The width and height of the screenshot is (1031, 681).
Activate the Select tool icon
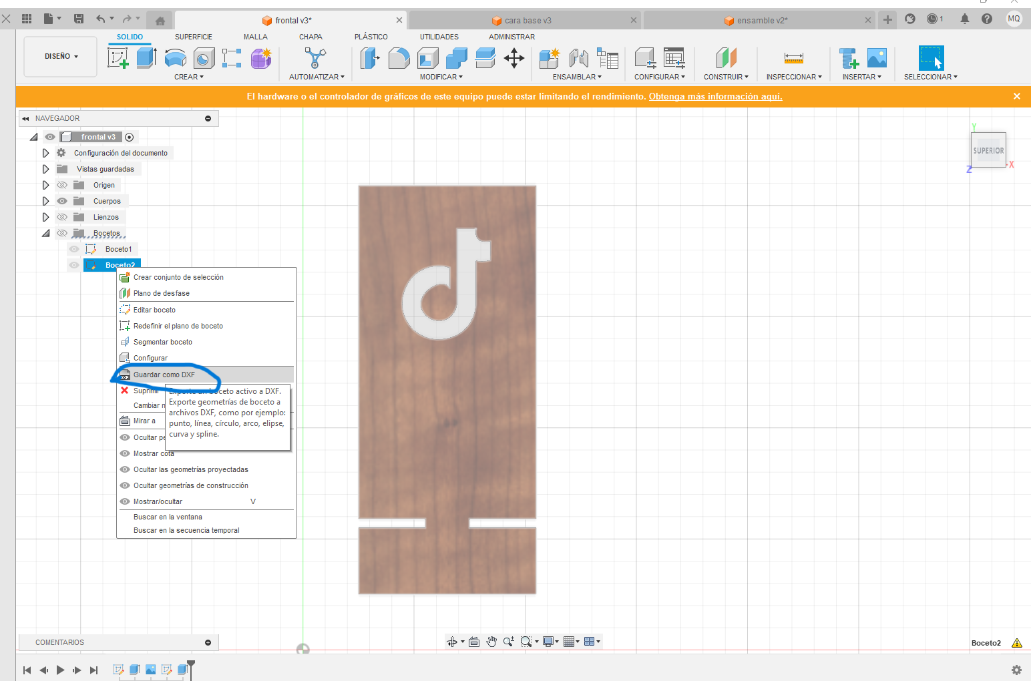[931, 58]
